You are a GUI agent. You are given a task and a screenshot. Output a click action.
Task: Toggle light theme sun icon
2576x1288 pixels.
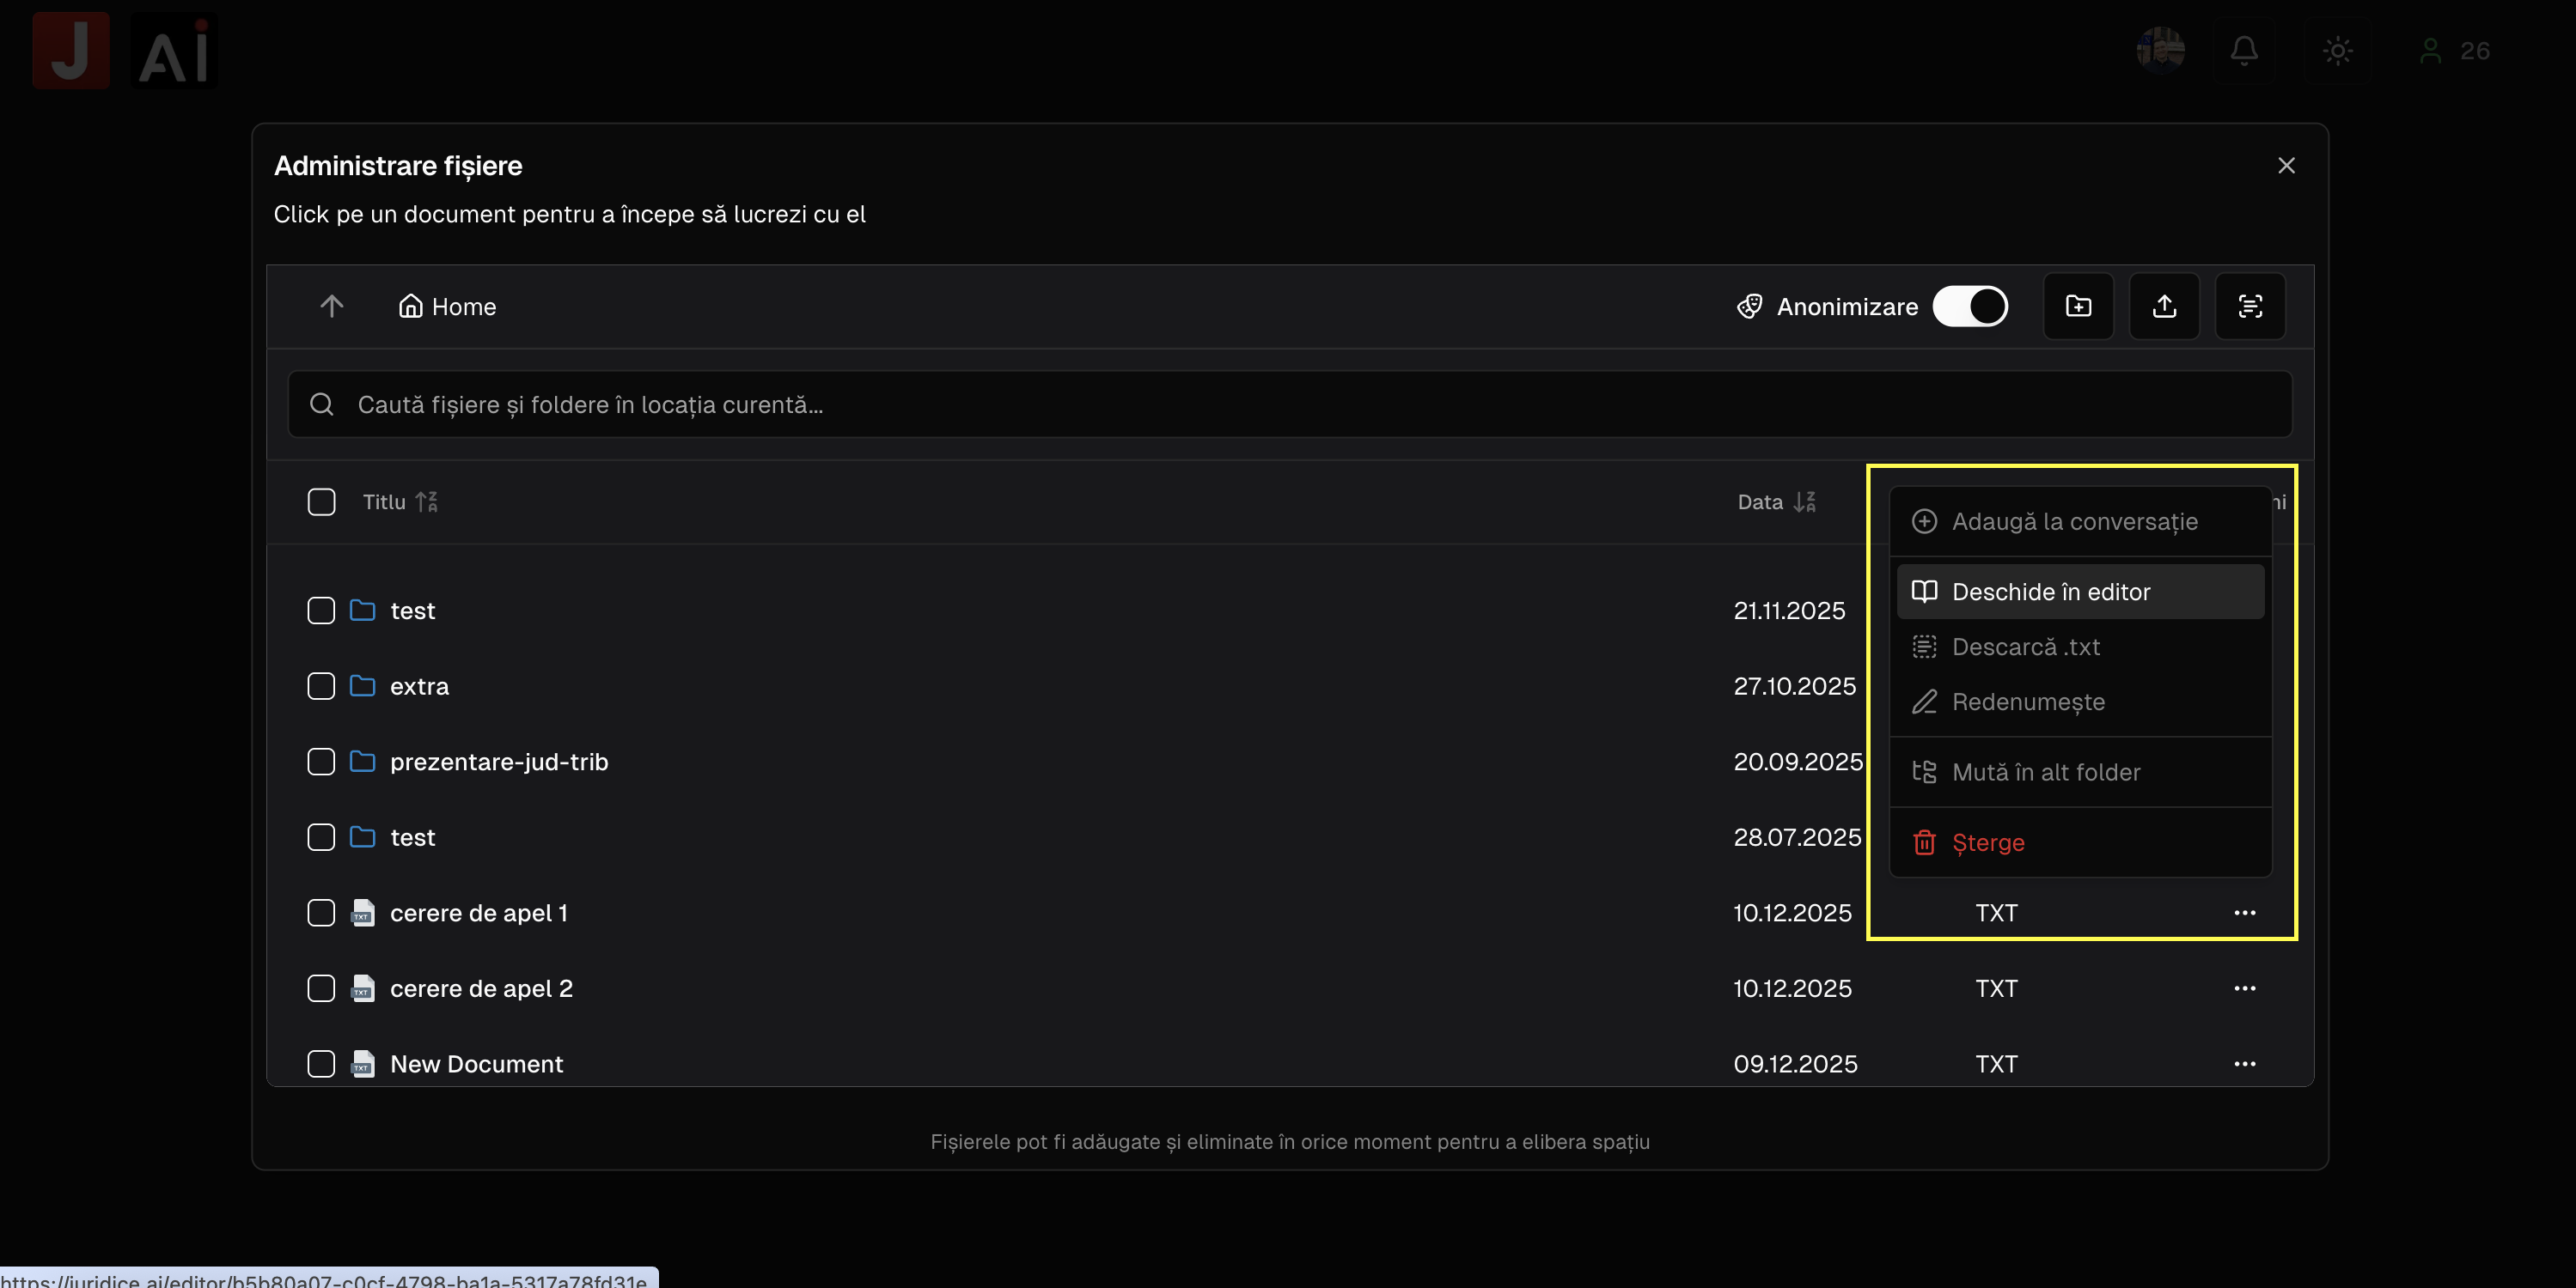click(2337, 50)
